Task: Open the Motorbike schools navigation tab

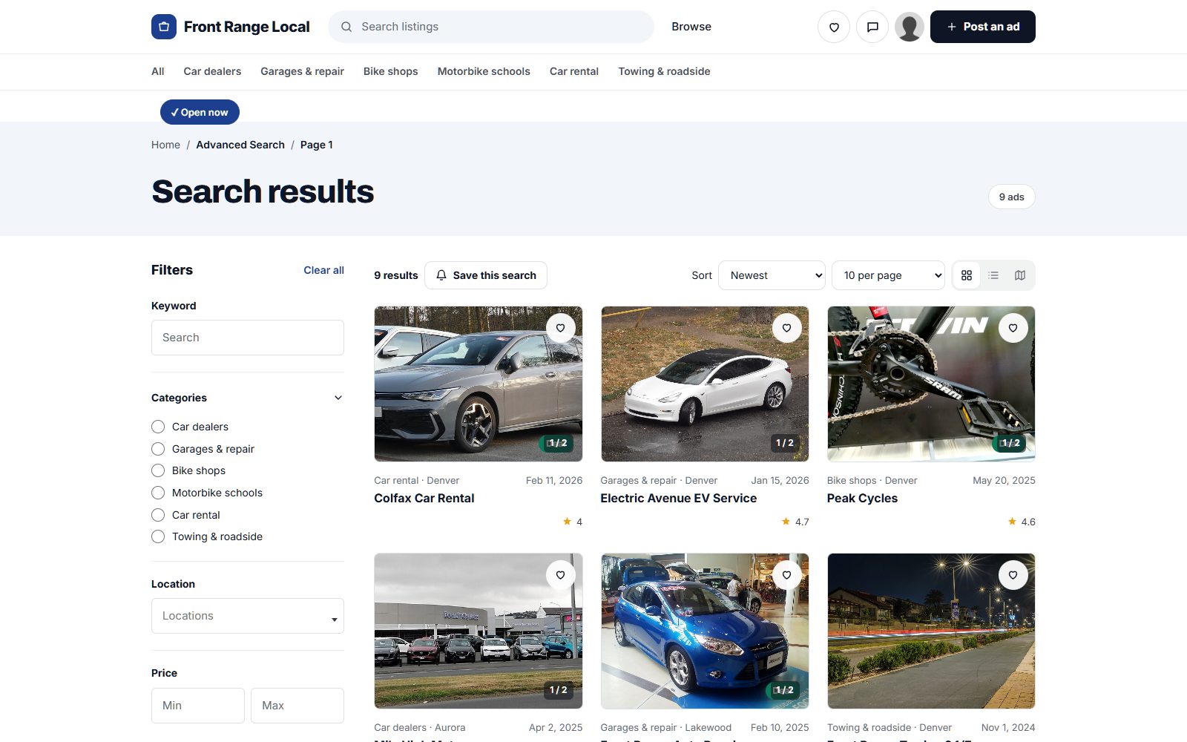Action: tap(484, 71)
